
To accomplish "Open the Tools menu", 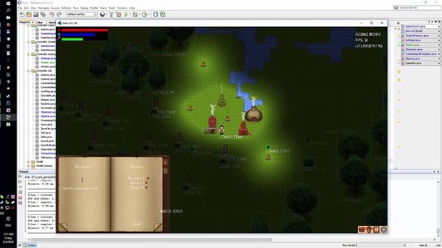I will point(112,8).
